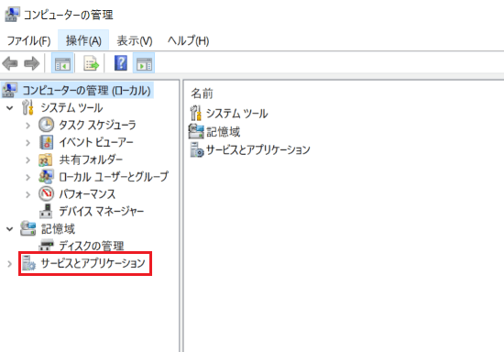Expand the パフォーマンス node

pos(28,194)
